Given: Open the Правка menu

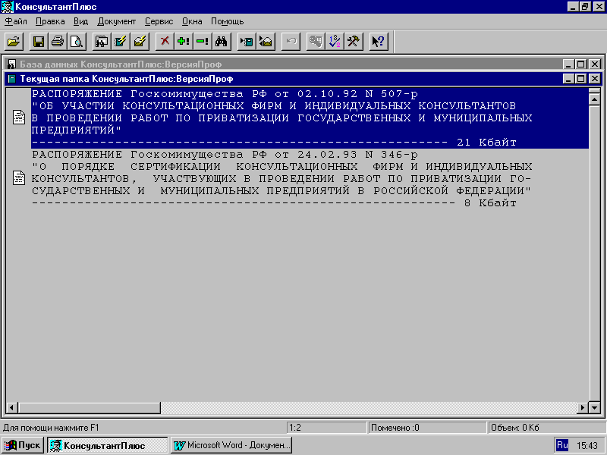Looking at the screenshot, I should pyautogui.click(x=50, y=21).
